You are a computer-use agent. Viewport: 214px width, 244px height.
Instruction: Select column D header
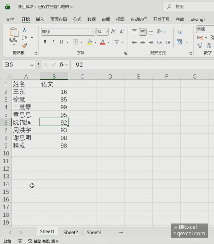tap(110, 76)
